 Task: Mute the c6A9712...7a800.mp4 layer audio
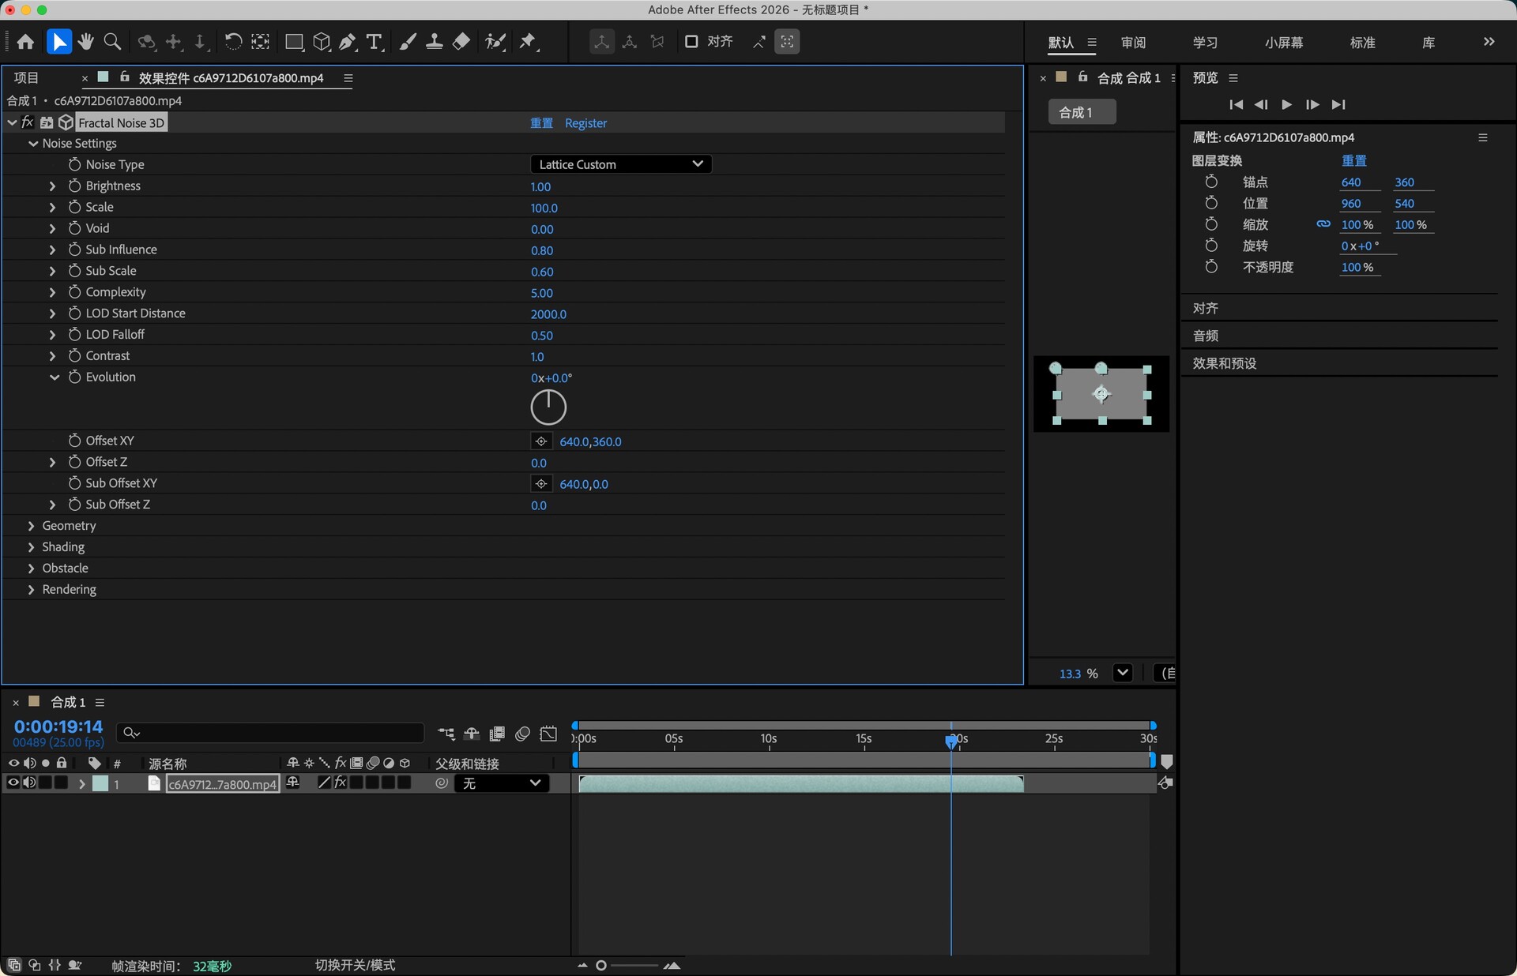(x=29, y=783)
